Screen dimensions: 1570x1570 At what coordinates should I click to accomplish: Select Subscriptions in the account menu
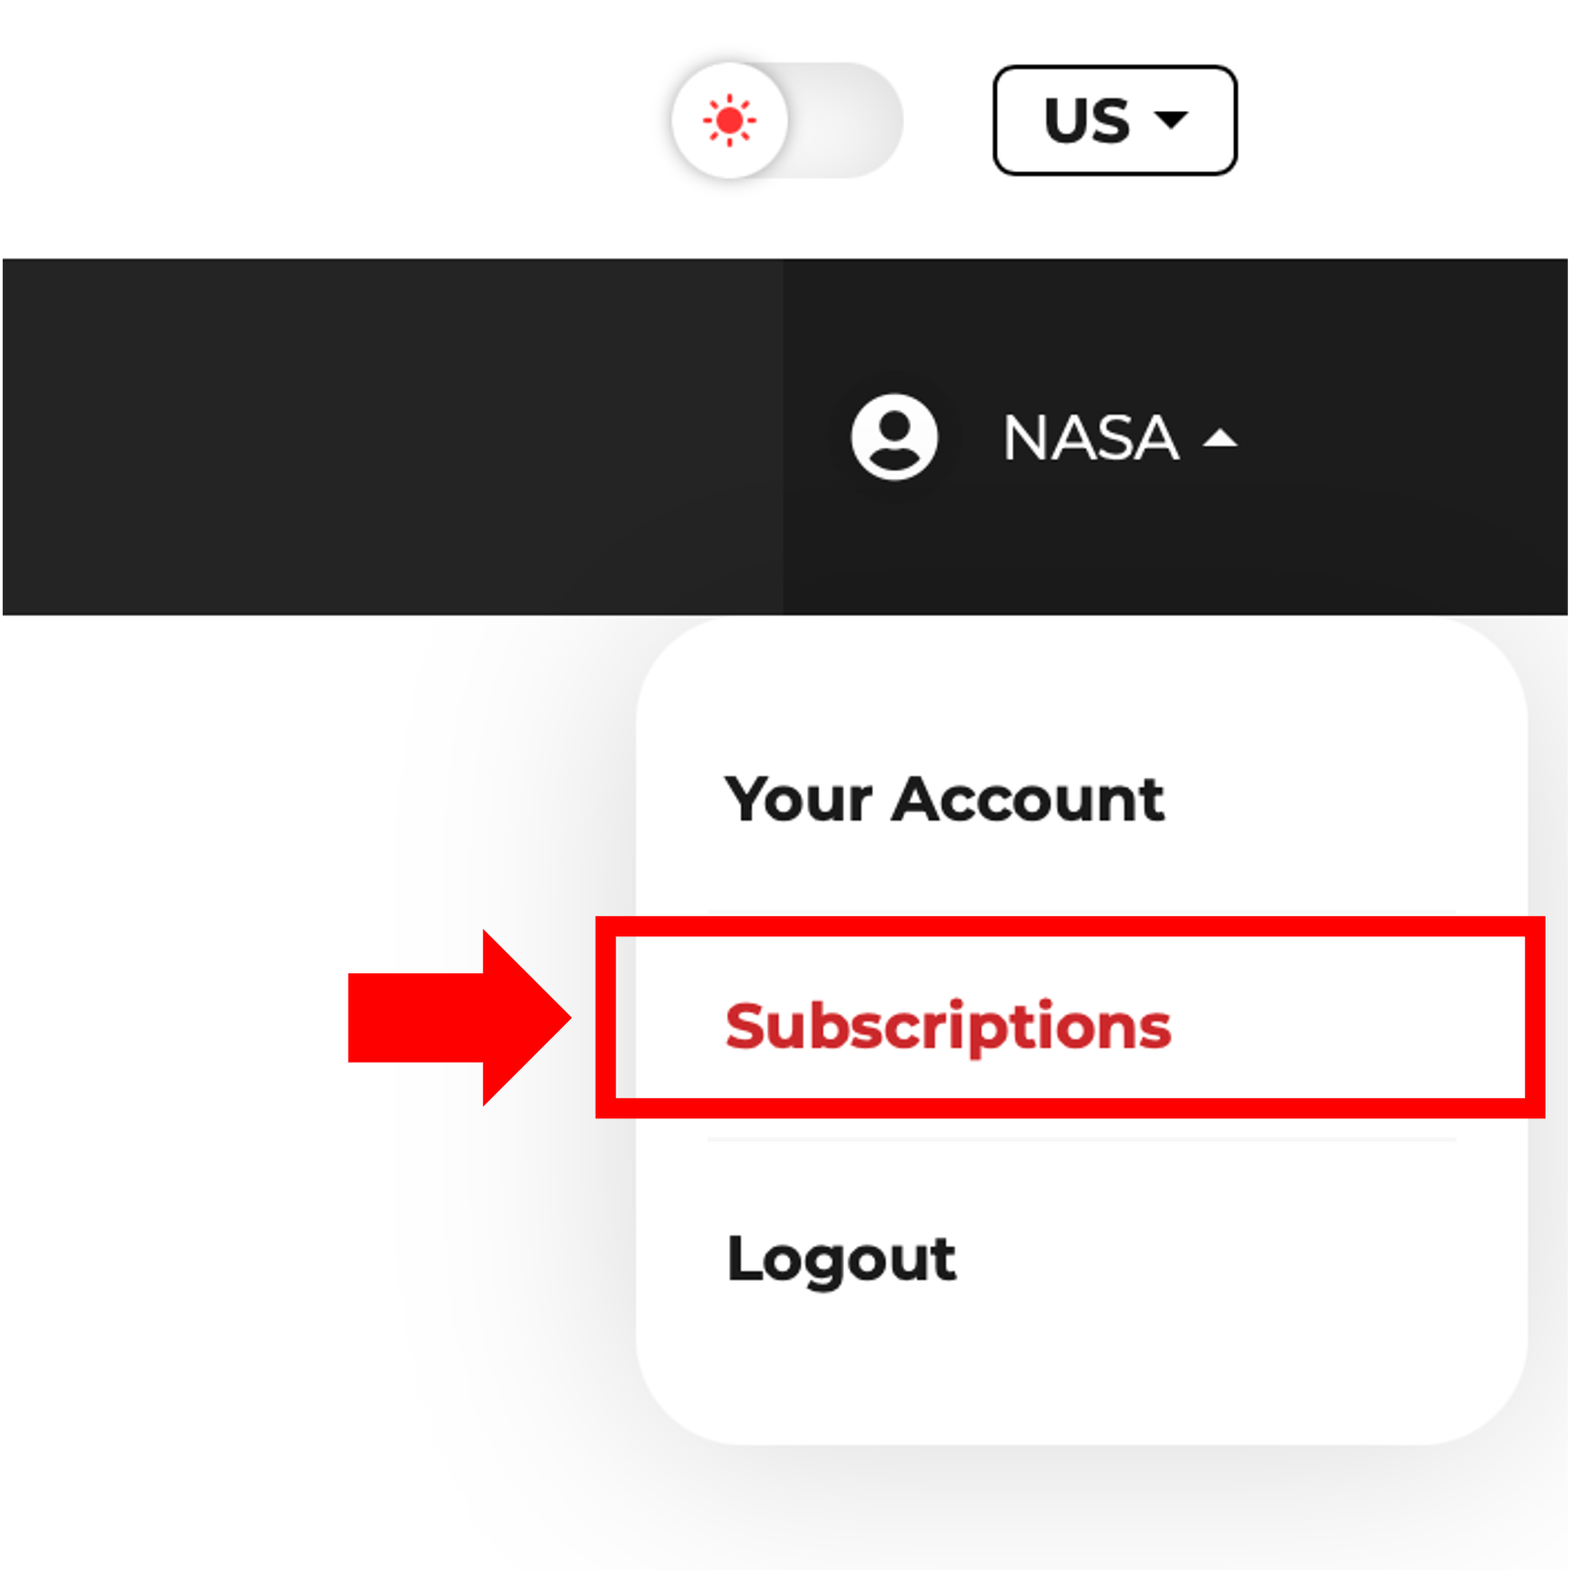point(948,1026)
